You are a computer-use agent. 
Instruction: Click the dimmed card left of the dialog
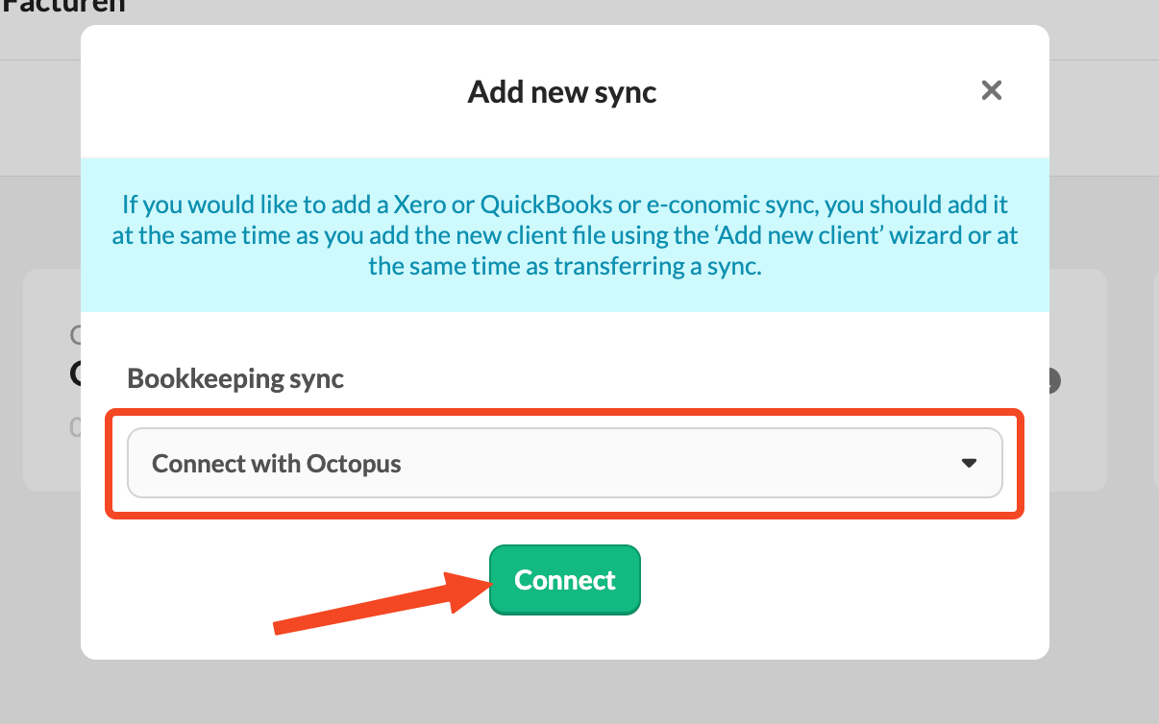52,380
